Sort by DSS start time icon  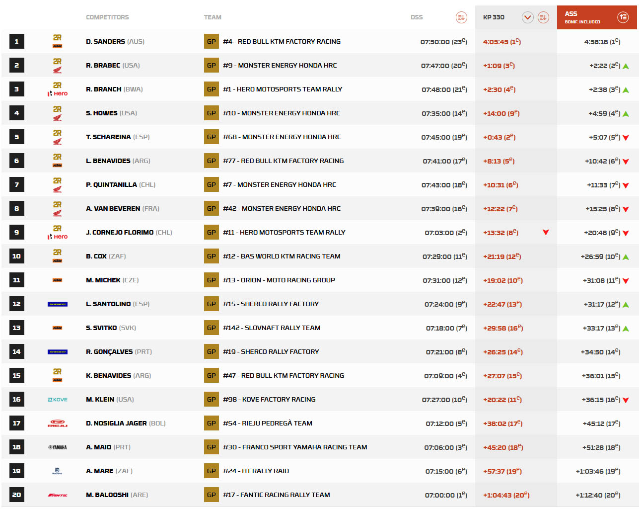tap(461, 17)
